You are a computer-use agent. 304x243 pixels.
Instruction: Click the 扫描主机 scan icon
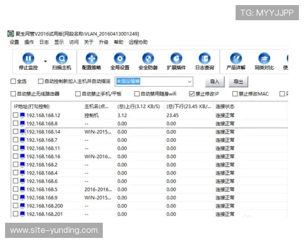point(62,58)
